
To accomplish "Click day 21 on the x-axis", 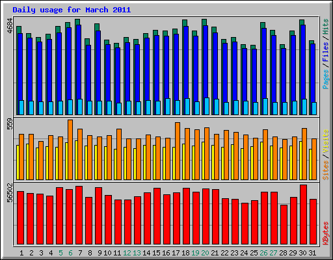I will 215,253.
